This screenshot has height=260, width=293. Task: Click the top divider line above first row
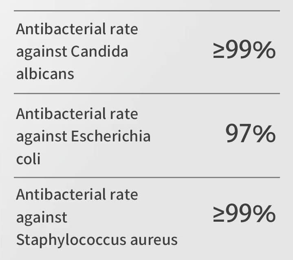[147, 11]
